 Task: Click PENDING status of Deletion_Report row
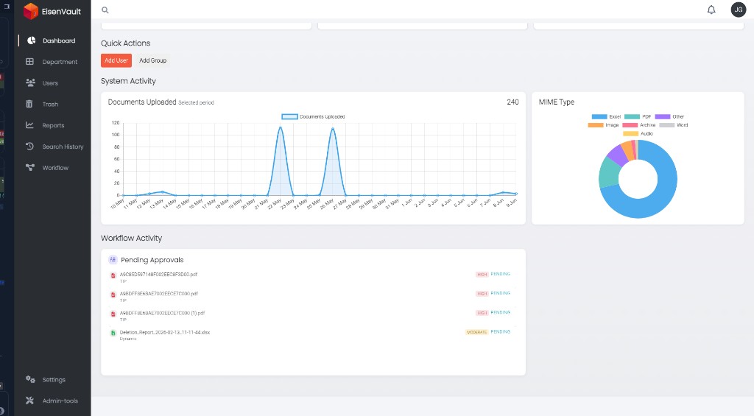pyautogui.click(x=500, y=332)
